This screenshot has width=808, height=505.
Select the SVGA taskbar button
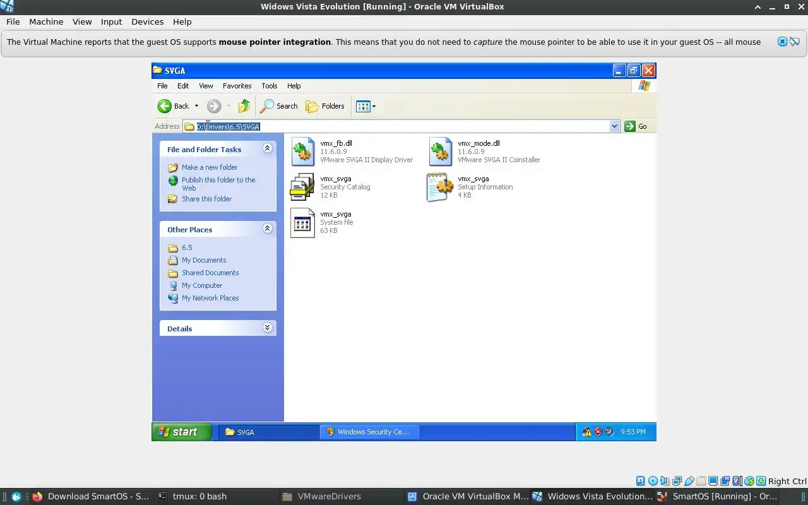pos(269,432)
